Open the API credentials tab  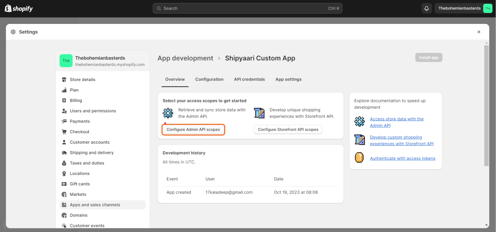tap(249, 79)
